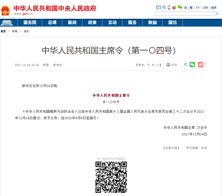Set font size to 大 (large)
The width and height of the screenshot is (222, 196).
pyautogui.click(x=148, y=65)
